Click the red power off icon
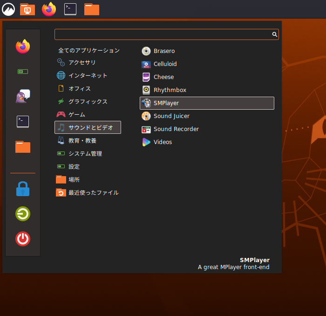 23,239
